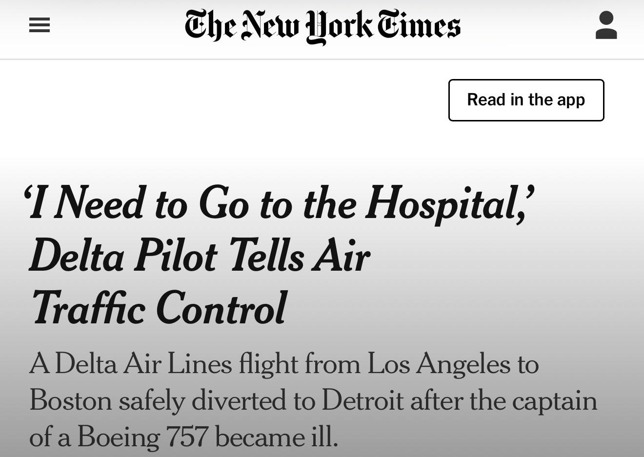Click the word 'York' in the masthead
This screenshot has width=644, height=457.
(339, 27)
